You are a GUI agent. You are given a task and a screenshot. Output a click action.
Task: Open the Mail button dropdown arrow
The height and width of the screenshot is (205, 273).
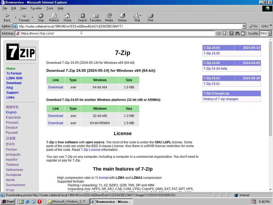coord(140,16)
